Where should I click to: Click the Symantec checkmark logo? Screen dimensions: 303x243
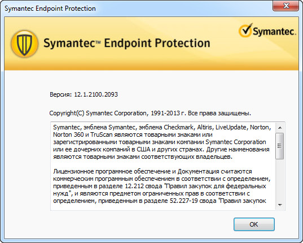pos(267,31)
